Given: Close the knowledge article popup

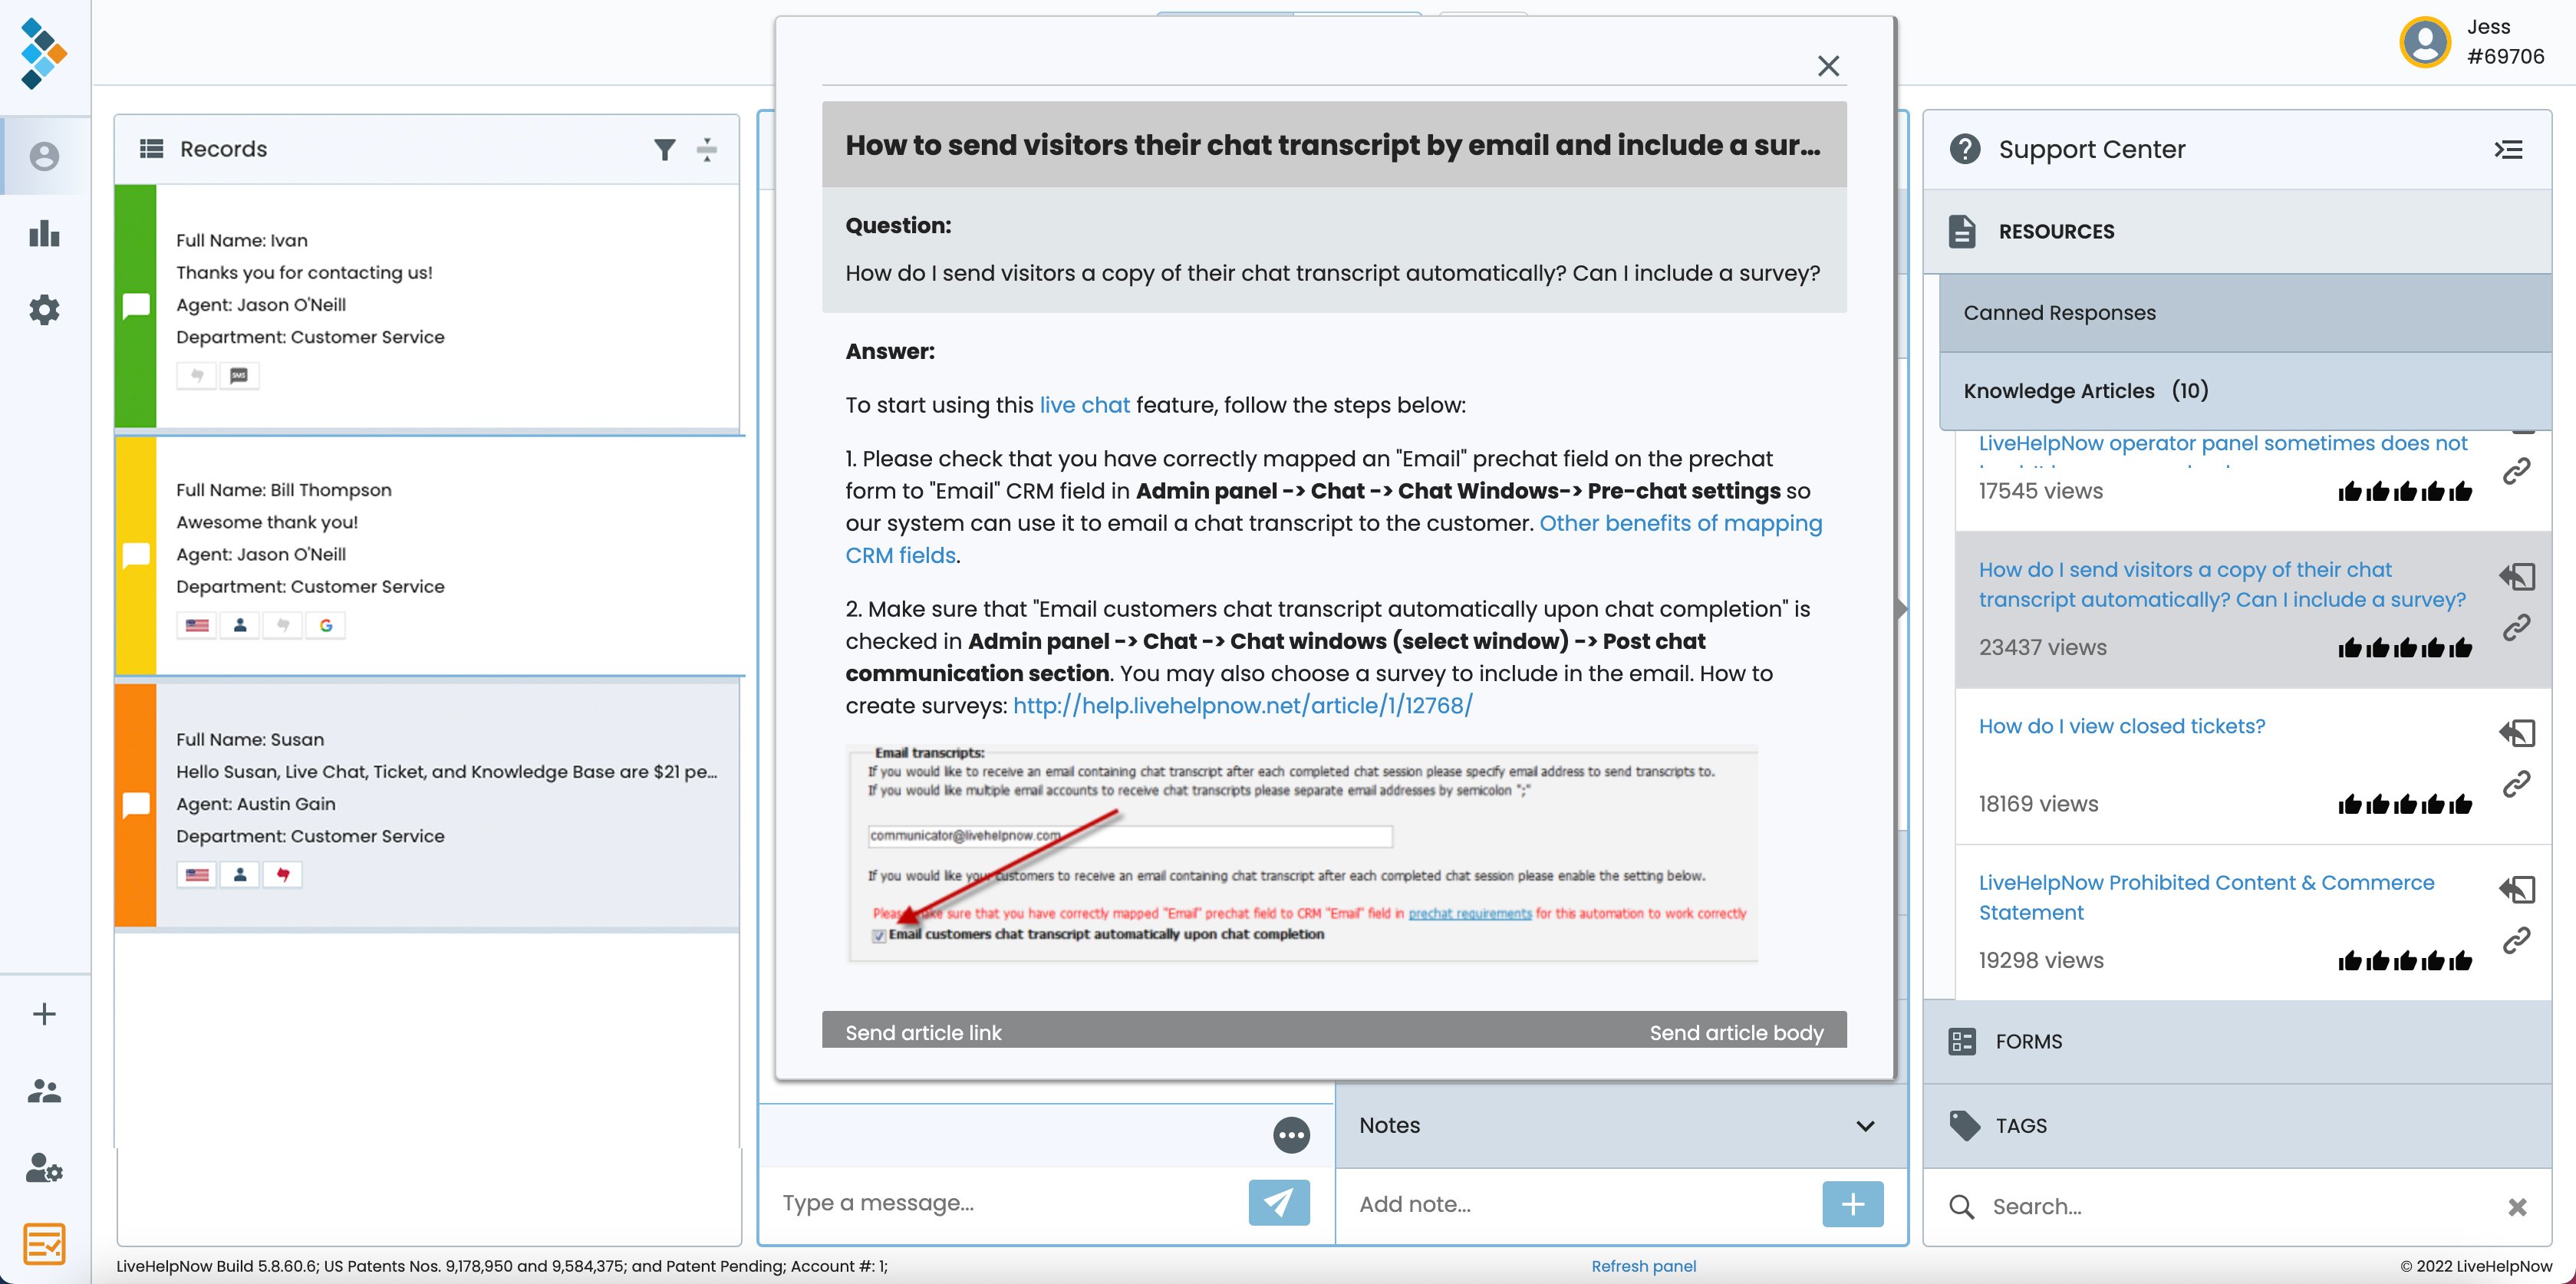Looking at the screenshot, I should tap(1828, 66).
